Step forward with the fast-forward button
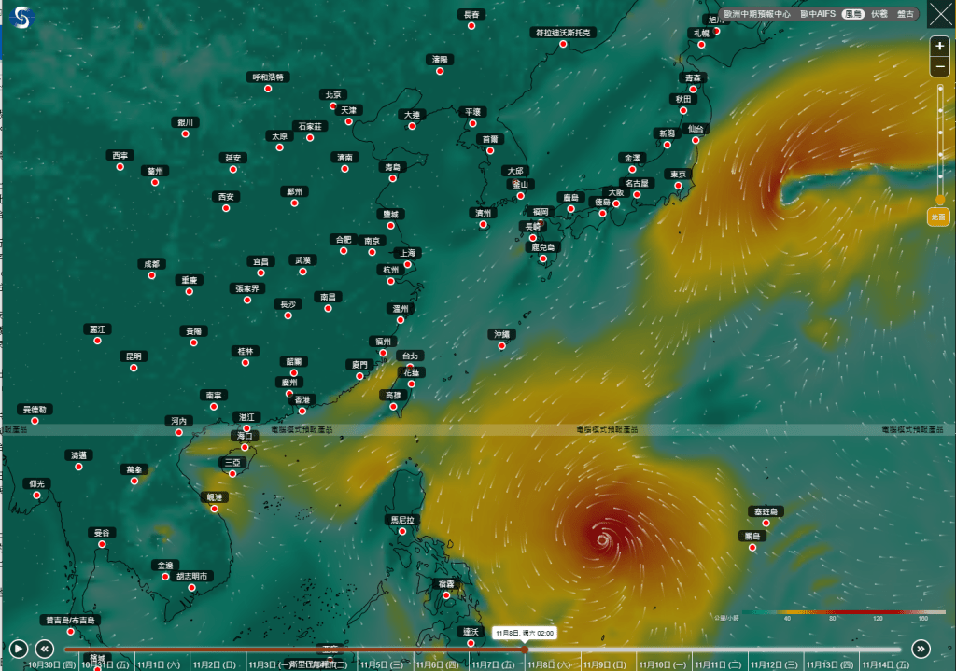Screen dimensions: 956x671 [921, 649]
